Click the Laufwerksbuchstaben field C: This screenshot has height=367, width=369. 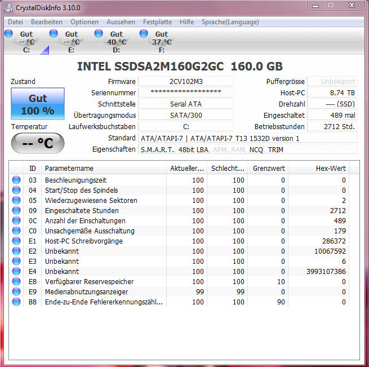click(x=186, y=126)
